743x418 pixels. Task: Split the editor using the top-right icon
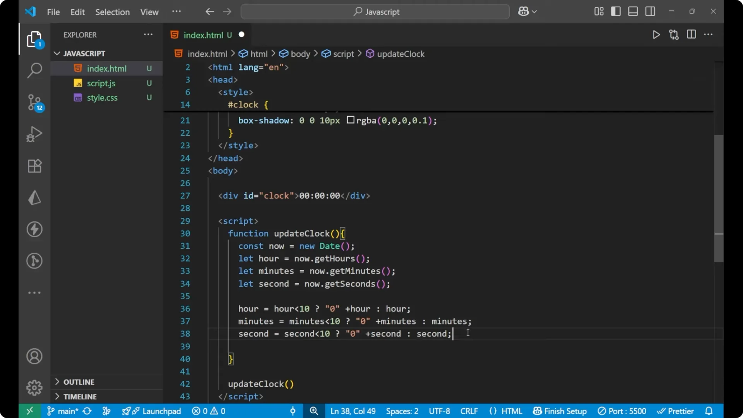(691, 34)
